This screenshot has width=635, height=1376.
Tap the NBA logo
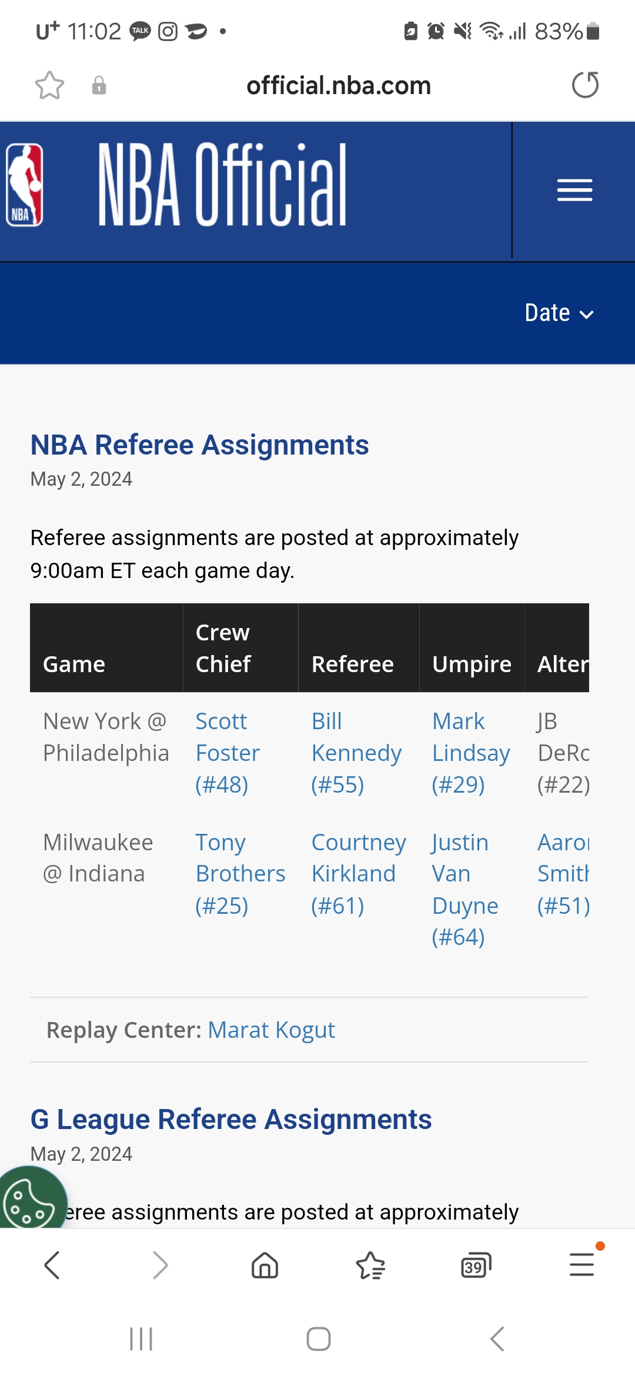(25, 185)
